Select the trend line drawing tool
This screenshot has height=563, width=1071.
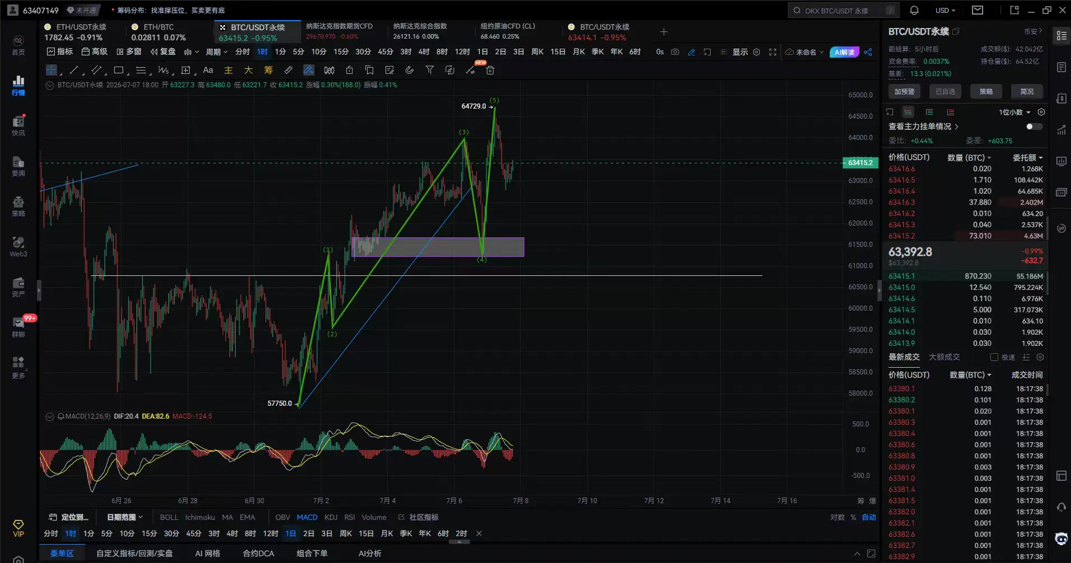73,70
